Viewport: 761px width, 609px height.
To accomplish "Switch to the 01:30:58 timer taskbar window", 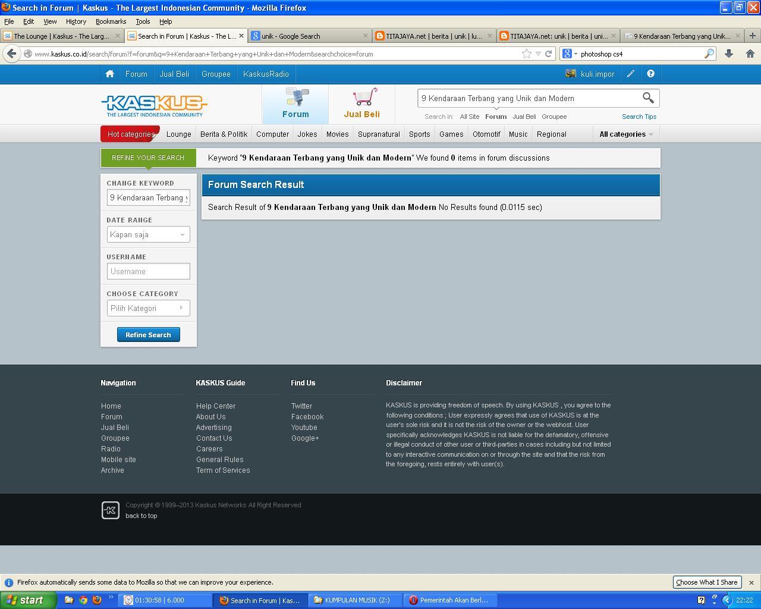I will [x=165, y=600].
